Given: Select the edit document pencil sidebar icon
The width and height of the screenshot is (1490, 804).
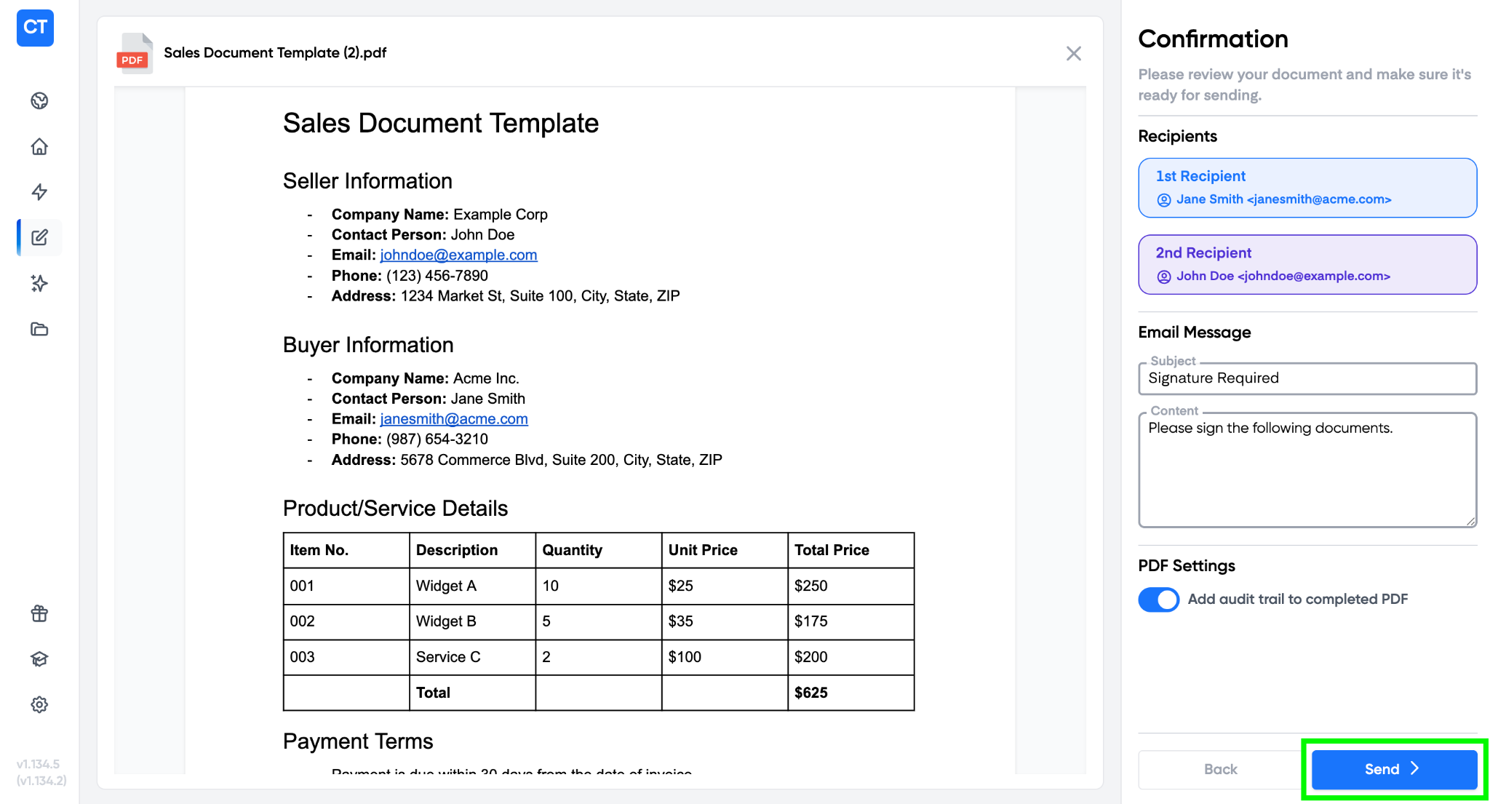Looking at the screenshot, I should tap(39, 237).
